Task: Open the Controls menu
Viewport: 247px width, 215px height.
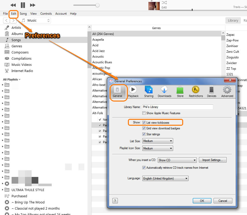Action: click(x=46, y=14)
